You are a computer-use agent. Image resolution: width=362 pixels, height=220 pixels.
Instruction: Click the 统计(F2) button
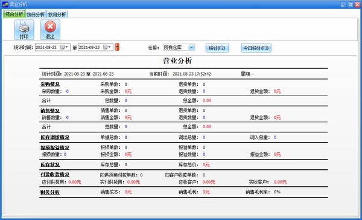[x=217, y=48]
